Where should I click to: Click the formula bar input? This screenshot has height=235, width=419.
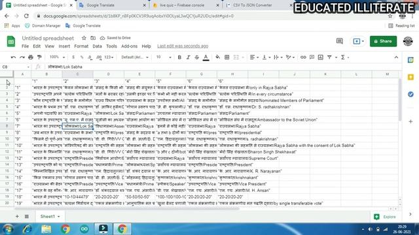223,67
